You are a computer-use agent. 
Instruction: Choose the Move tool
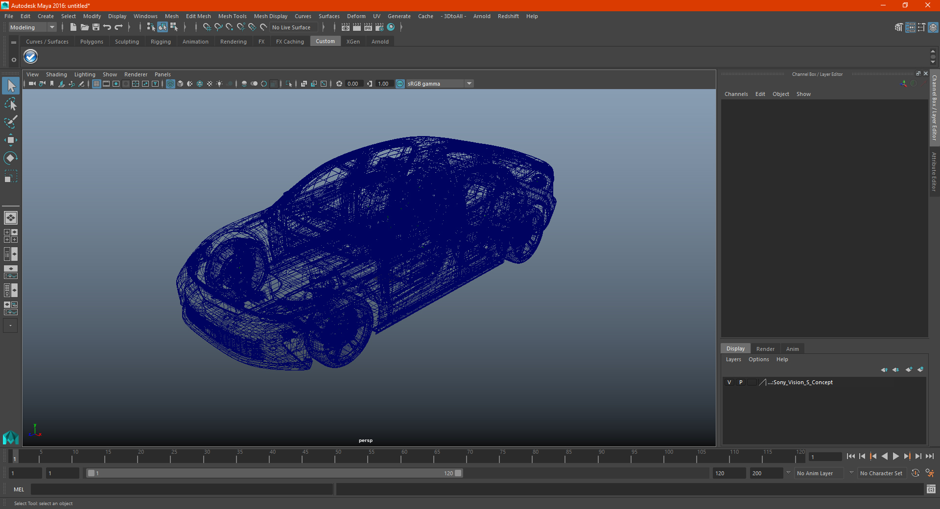(11, 140)
